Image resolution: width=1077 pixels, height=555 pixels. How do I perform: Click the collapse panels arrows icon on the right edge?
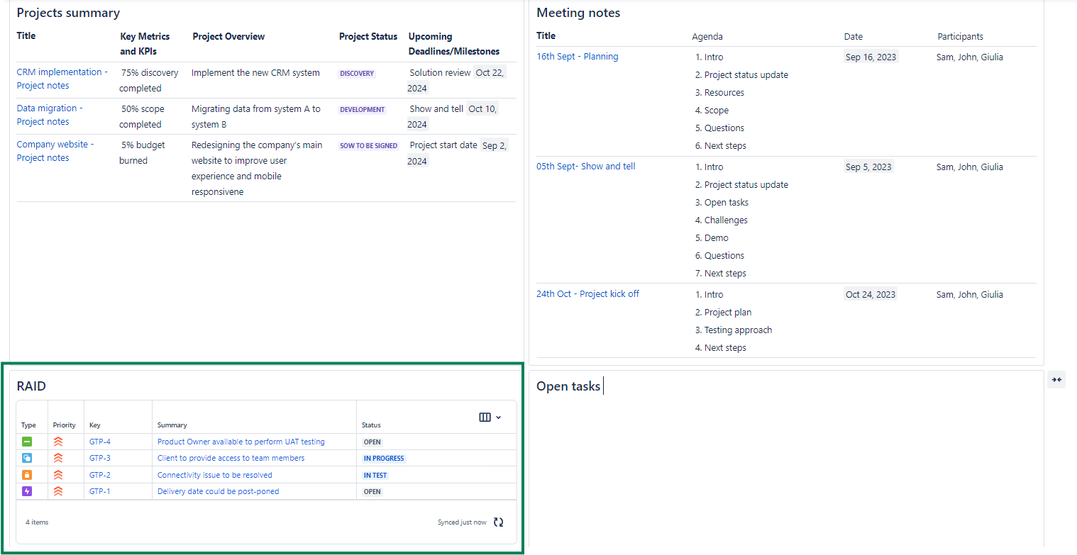1056,380
